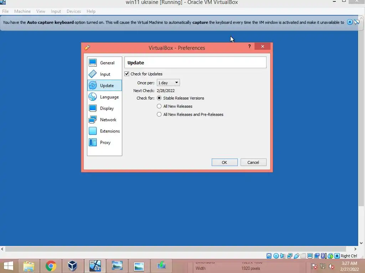Click the keyboard capture arrow icon
The height and width of the screenshot is (273, 365).
(337, 256)
